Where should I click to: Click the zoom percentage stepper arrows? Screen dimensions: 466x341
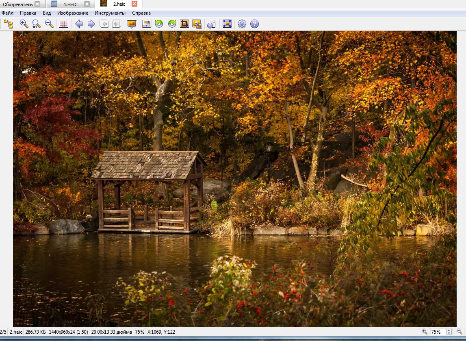[449, 332]
